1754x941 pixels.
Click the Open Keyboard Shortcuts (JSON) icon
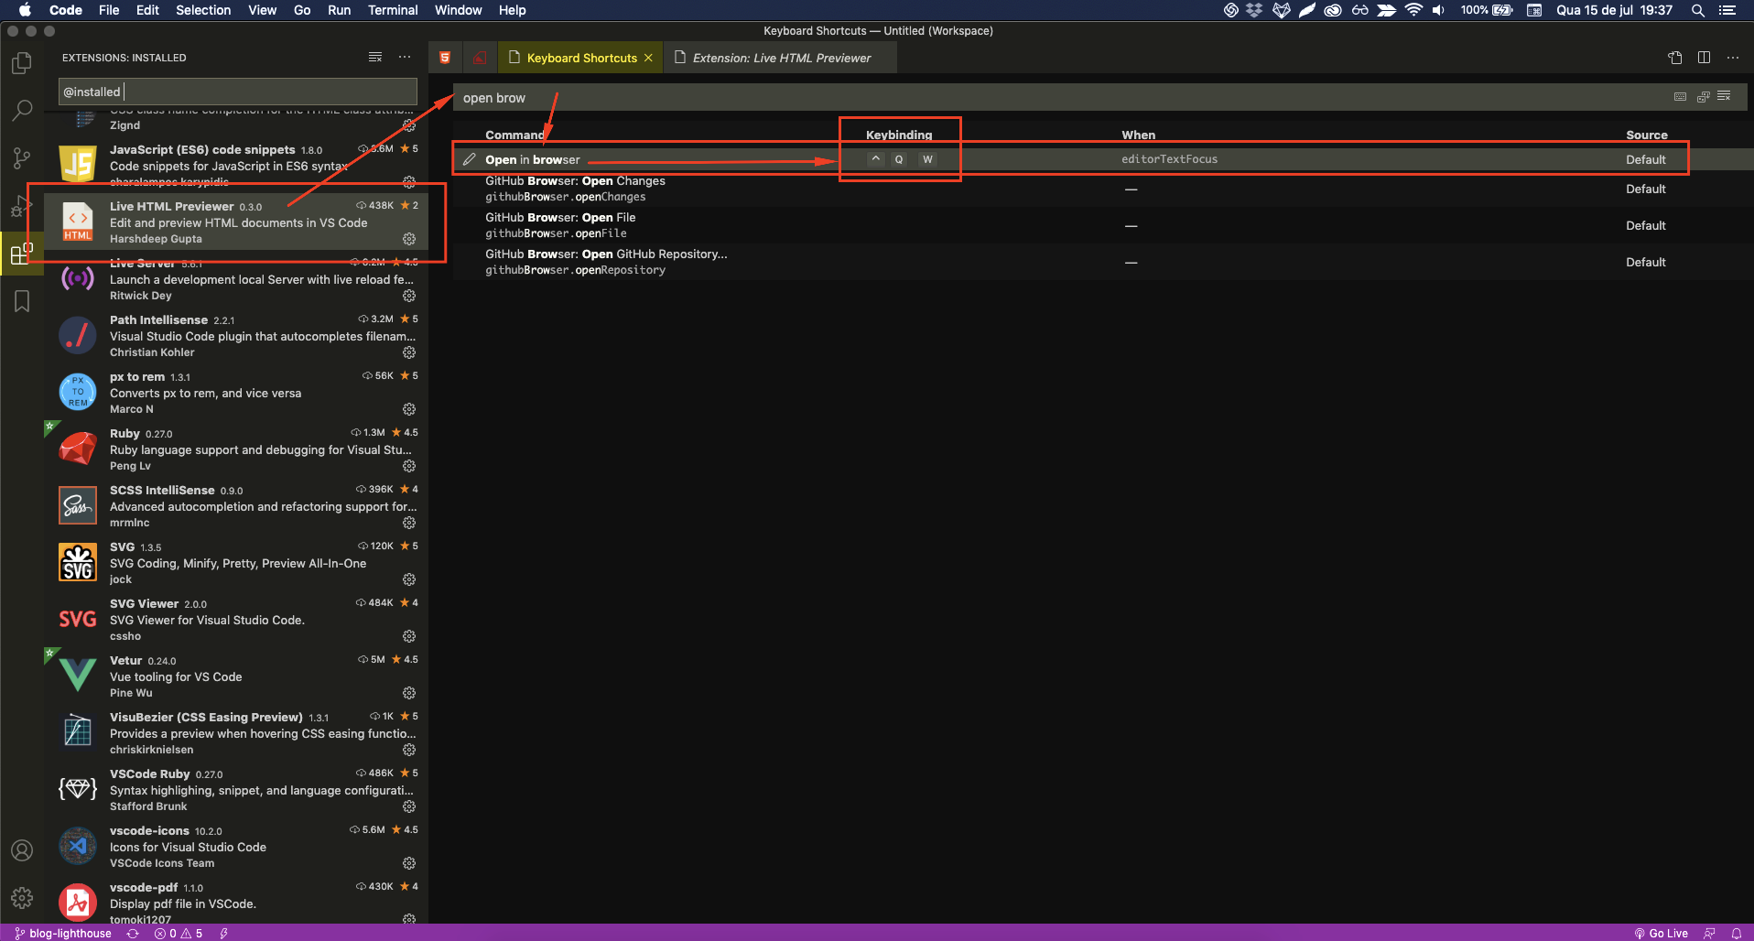pos(1675,58)
